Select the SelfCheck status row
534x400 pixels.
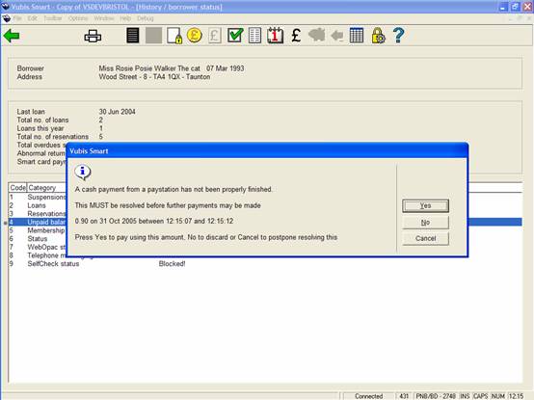coord(265,263)
